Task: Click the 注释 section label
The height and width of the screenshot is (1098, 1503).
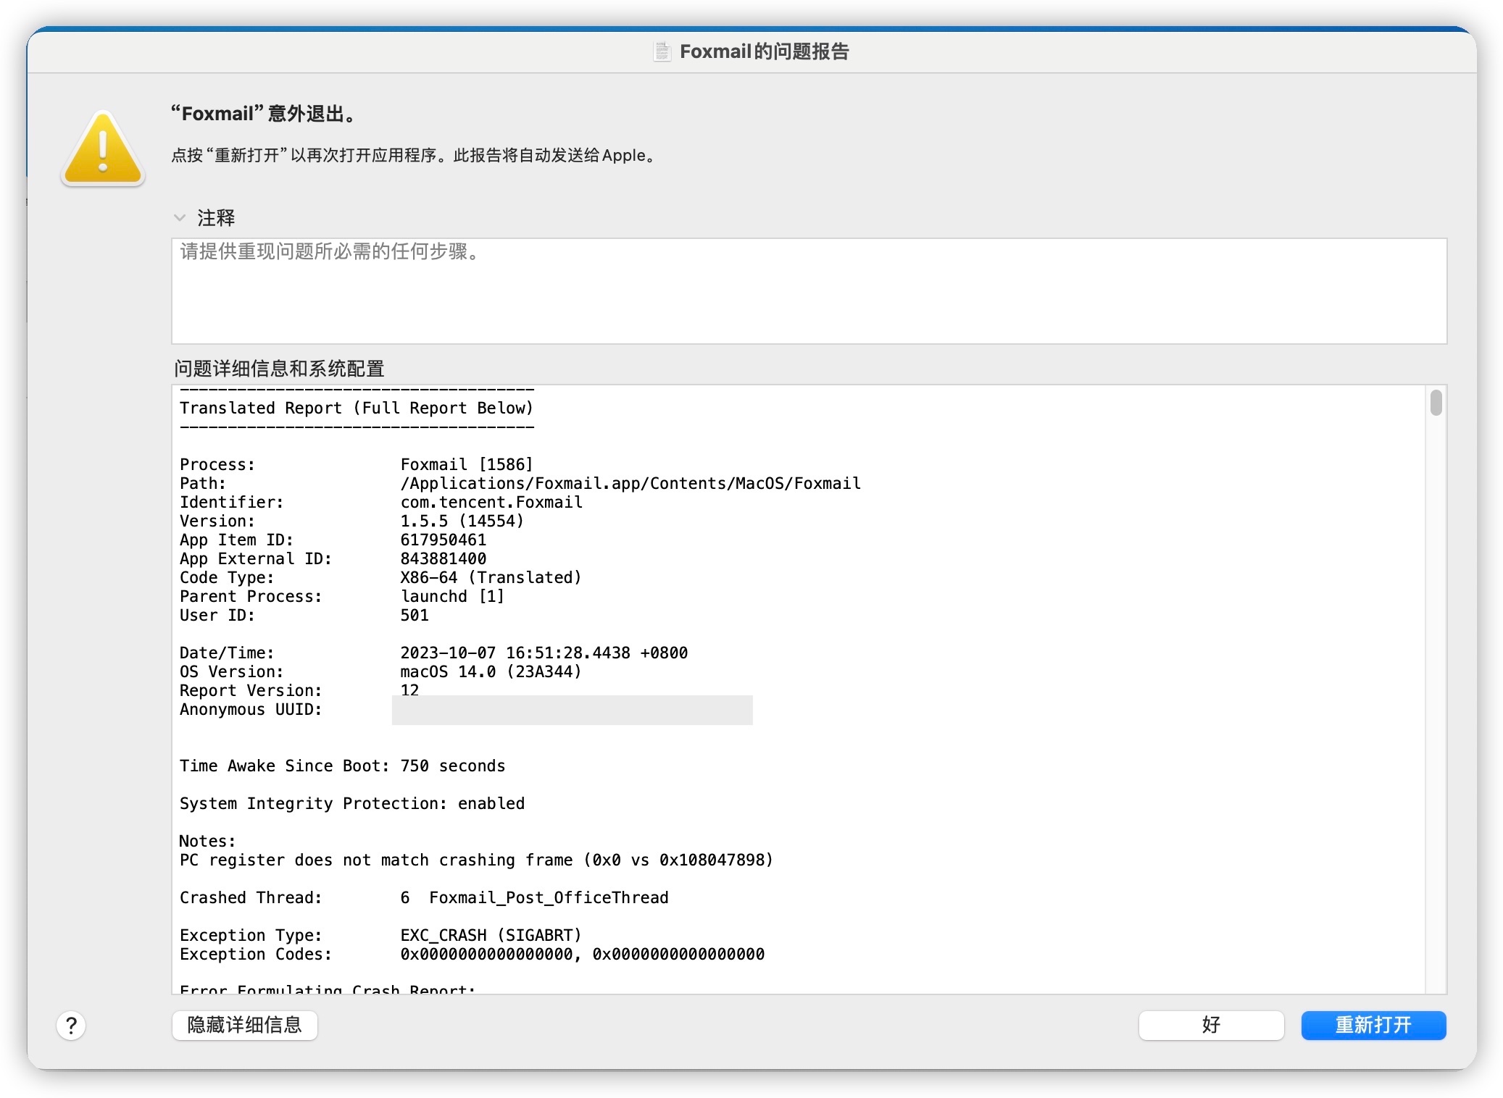Action: tap(216, 218)
